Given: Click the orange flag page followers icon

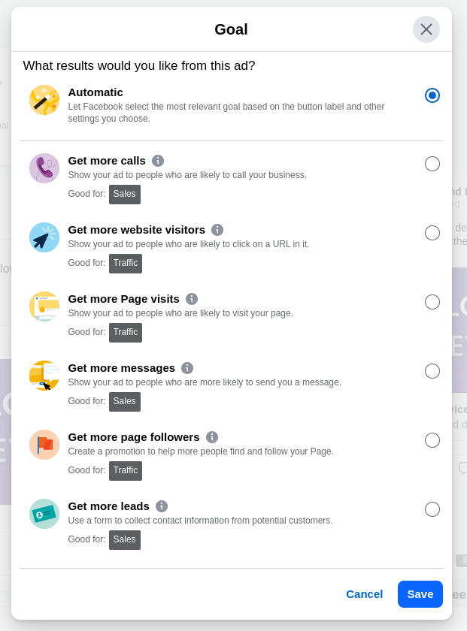Looking at the screenshot, I should [44, 445].
